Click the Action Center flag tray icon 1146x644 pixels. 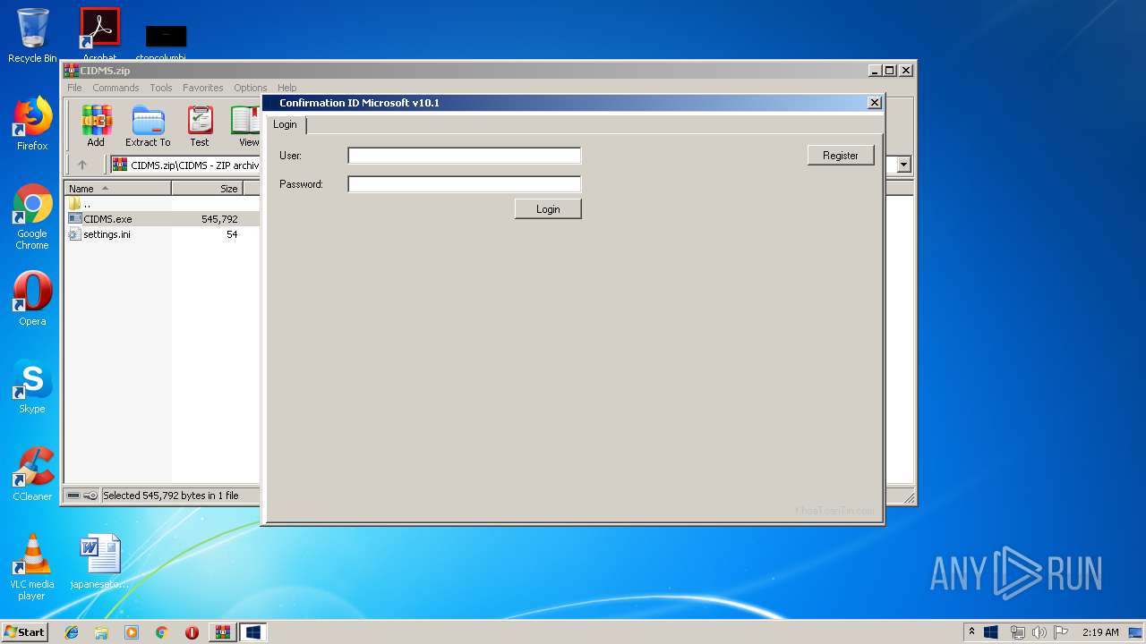pos(1061,632)
